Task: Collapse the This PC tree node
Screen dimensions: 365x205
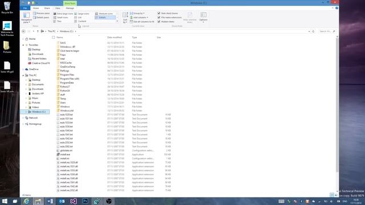Action: click(23, 75)
